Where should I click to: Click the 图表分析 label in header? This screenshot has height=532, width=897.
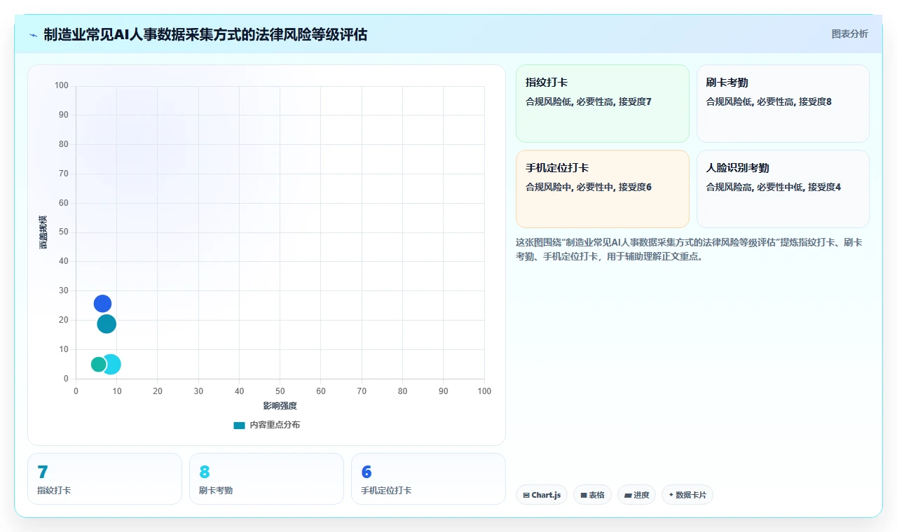tap(849, 34)
